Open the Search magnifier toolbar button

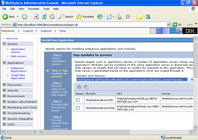pos(66,17)
